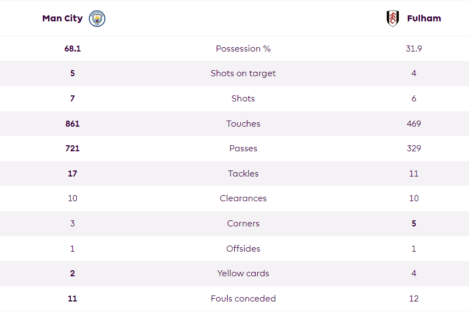This screenshot has height=313, width=469.
Task: Select the Shots on target row label
Action: pyautogui.click(x=243, y=73)
